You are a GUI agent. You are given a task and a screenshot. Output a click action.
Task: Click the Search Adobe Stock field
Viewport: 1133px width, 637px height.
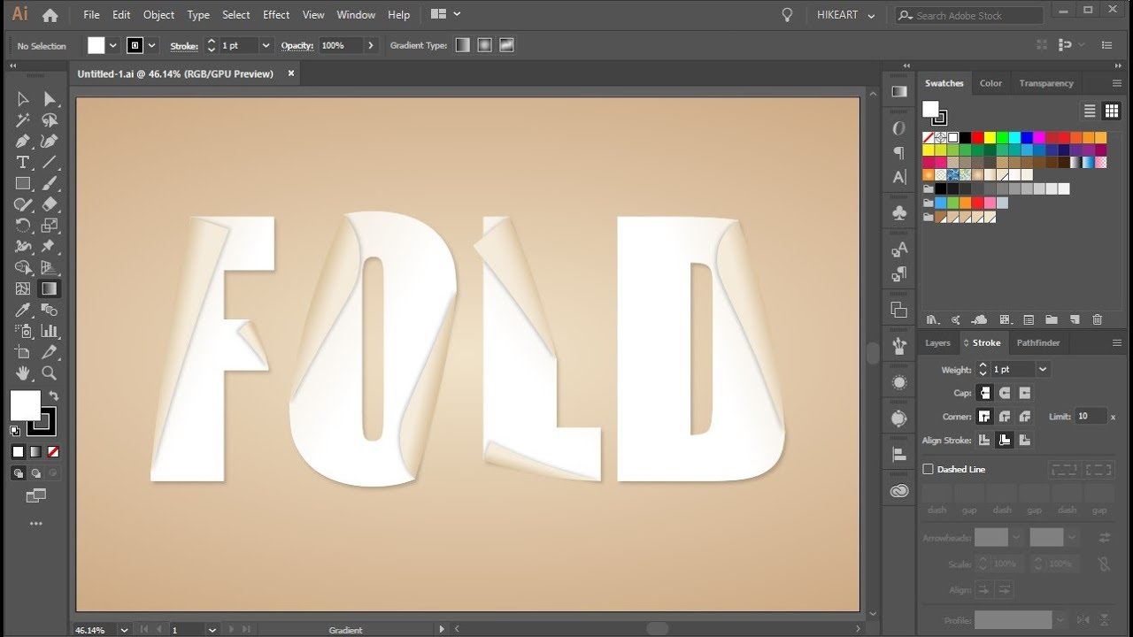[969, 15]
